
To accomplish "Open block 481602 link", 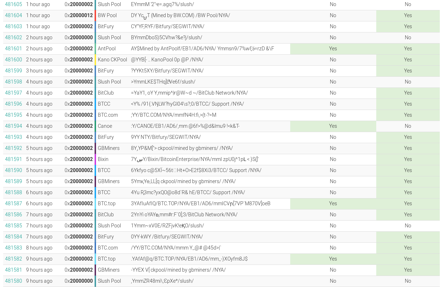I will [14, 37].
